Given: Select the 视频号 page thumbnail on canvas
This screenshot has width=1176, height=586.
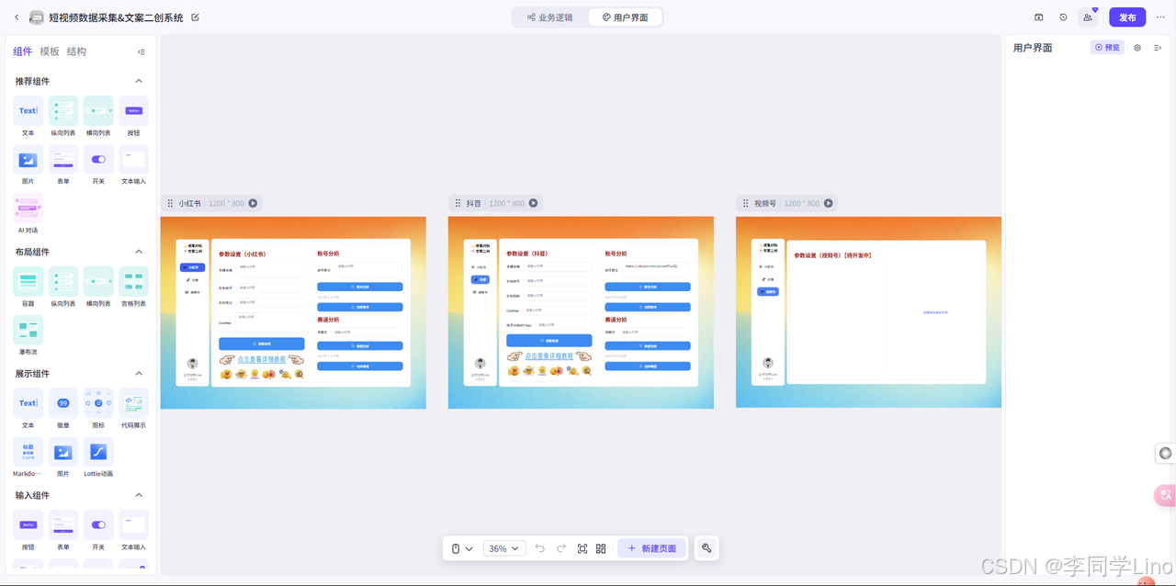Looking at the screenshot, I should pyautogui.click(x=868, y=312).
